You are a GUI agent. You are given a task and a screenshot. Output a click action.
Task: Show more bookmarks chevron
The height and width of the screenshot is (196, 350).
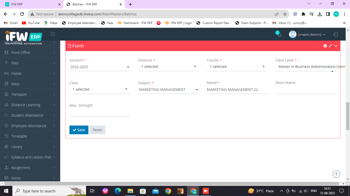344,23
